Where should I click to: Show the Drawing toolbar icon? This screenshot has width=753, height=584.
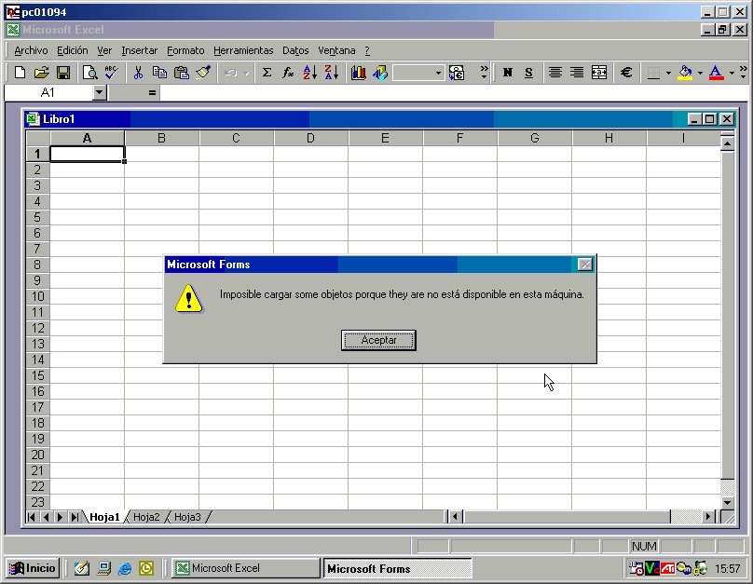[380, 73]
